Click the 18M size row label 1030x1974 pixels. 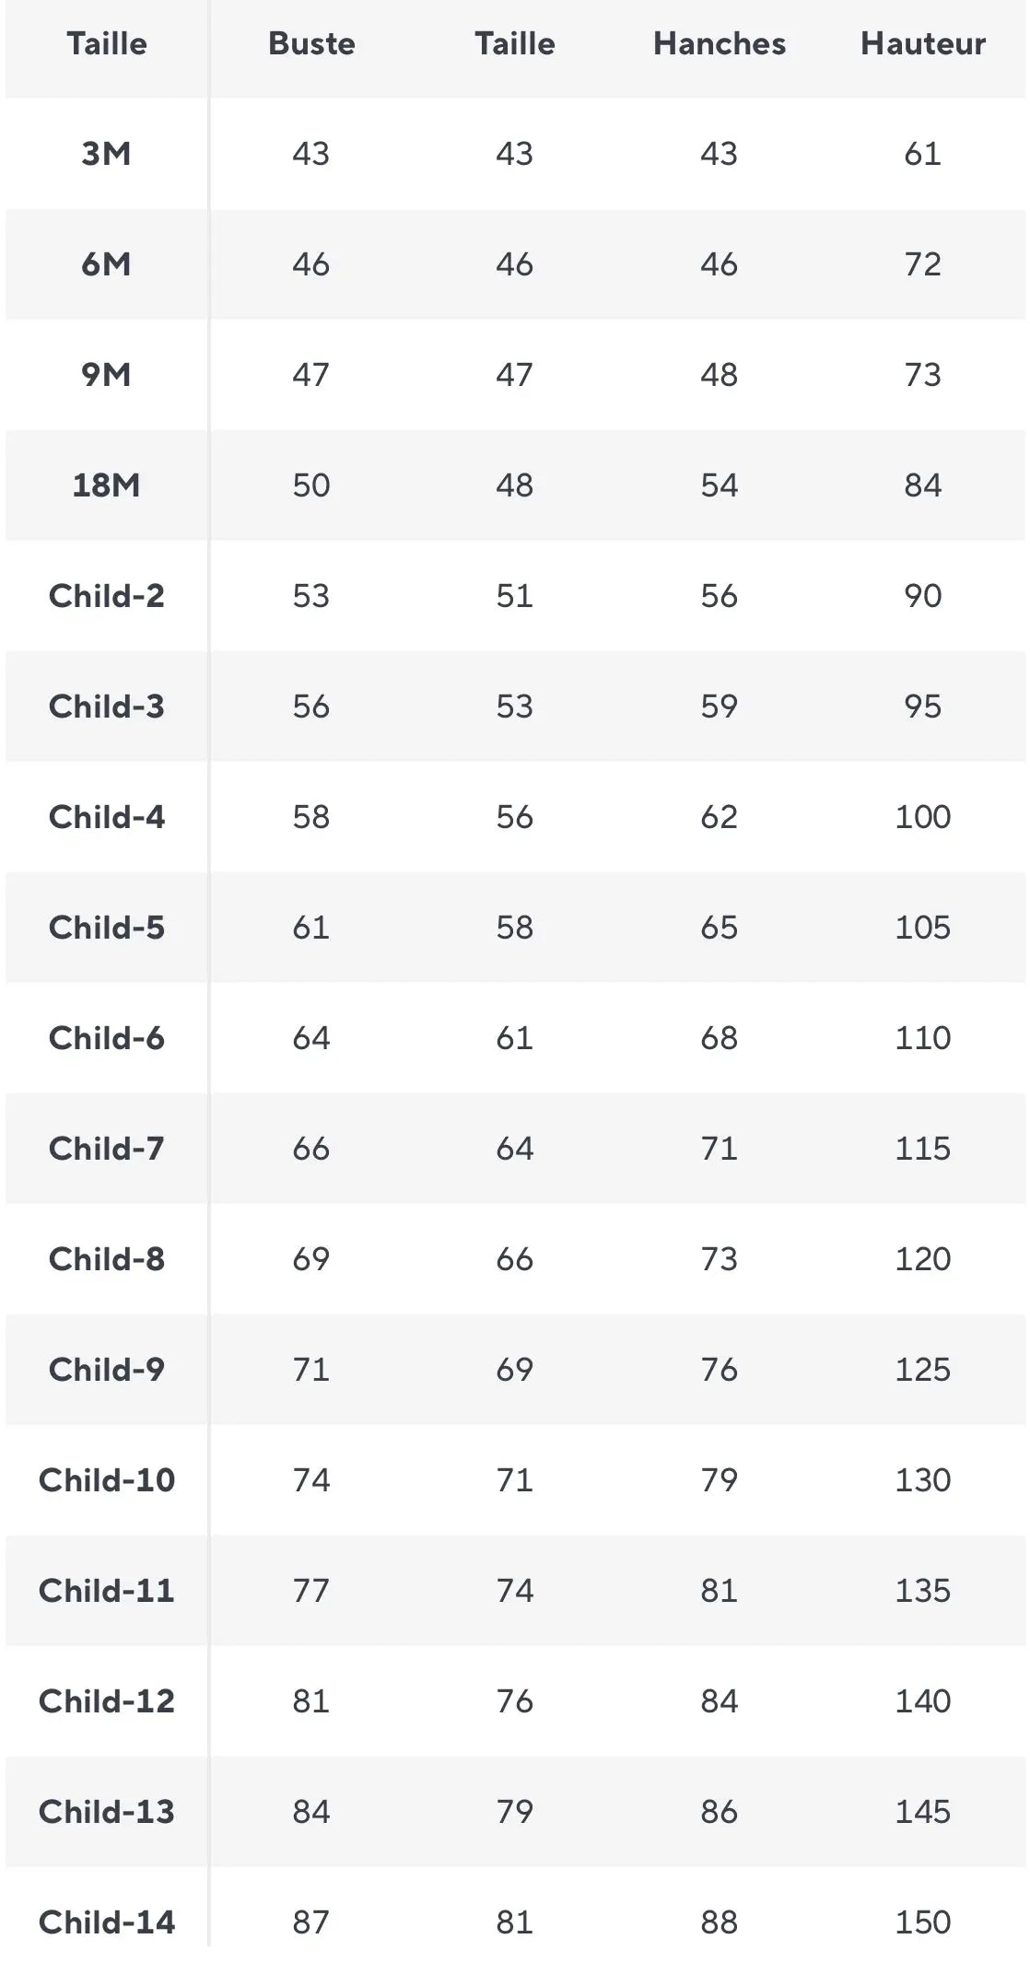[x=106, y=485]
